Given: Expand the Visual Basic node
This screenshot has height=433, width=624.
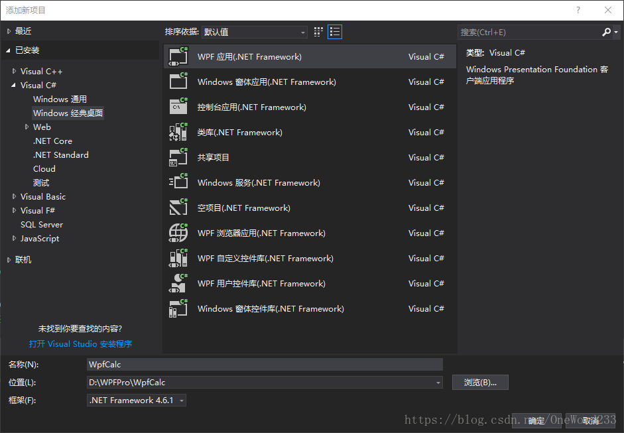Looking at the screenshot, I should coord(15,196).
